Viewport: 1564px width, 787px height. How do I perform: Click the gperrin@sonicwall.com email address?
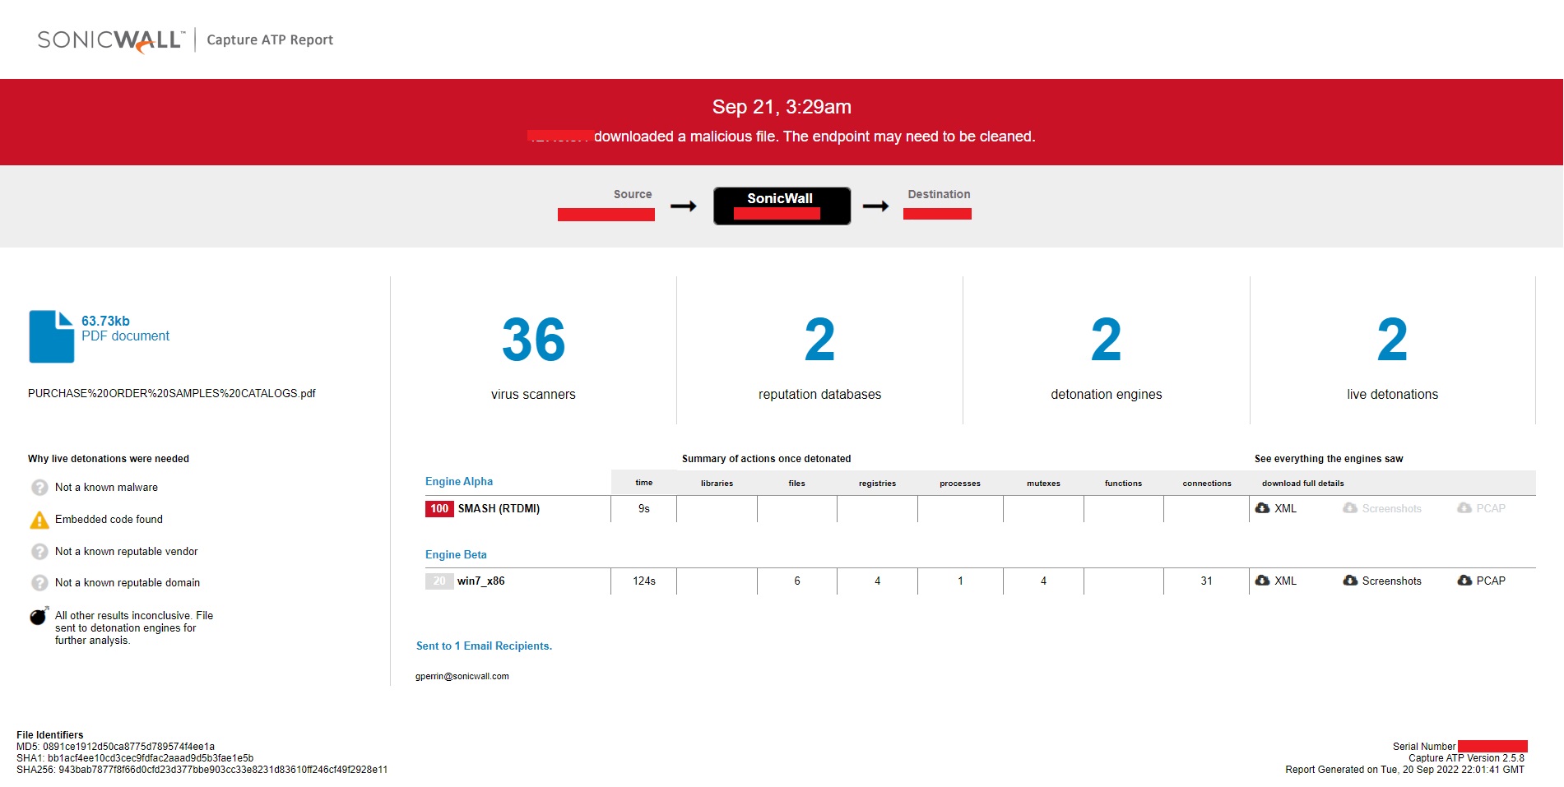462,677
